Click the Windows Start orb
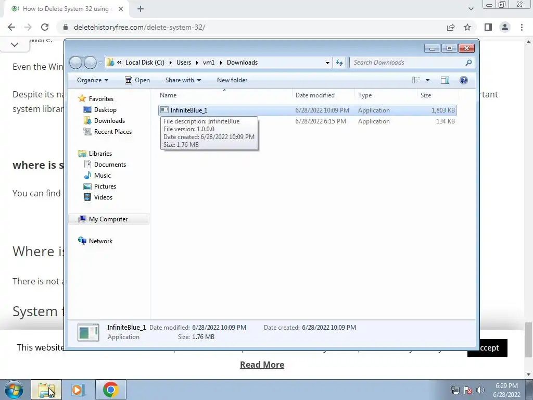Image resolution: width=533 pixels, height=400 pixels. point(14,390)
